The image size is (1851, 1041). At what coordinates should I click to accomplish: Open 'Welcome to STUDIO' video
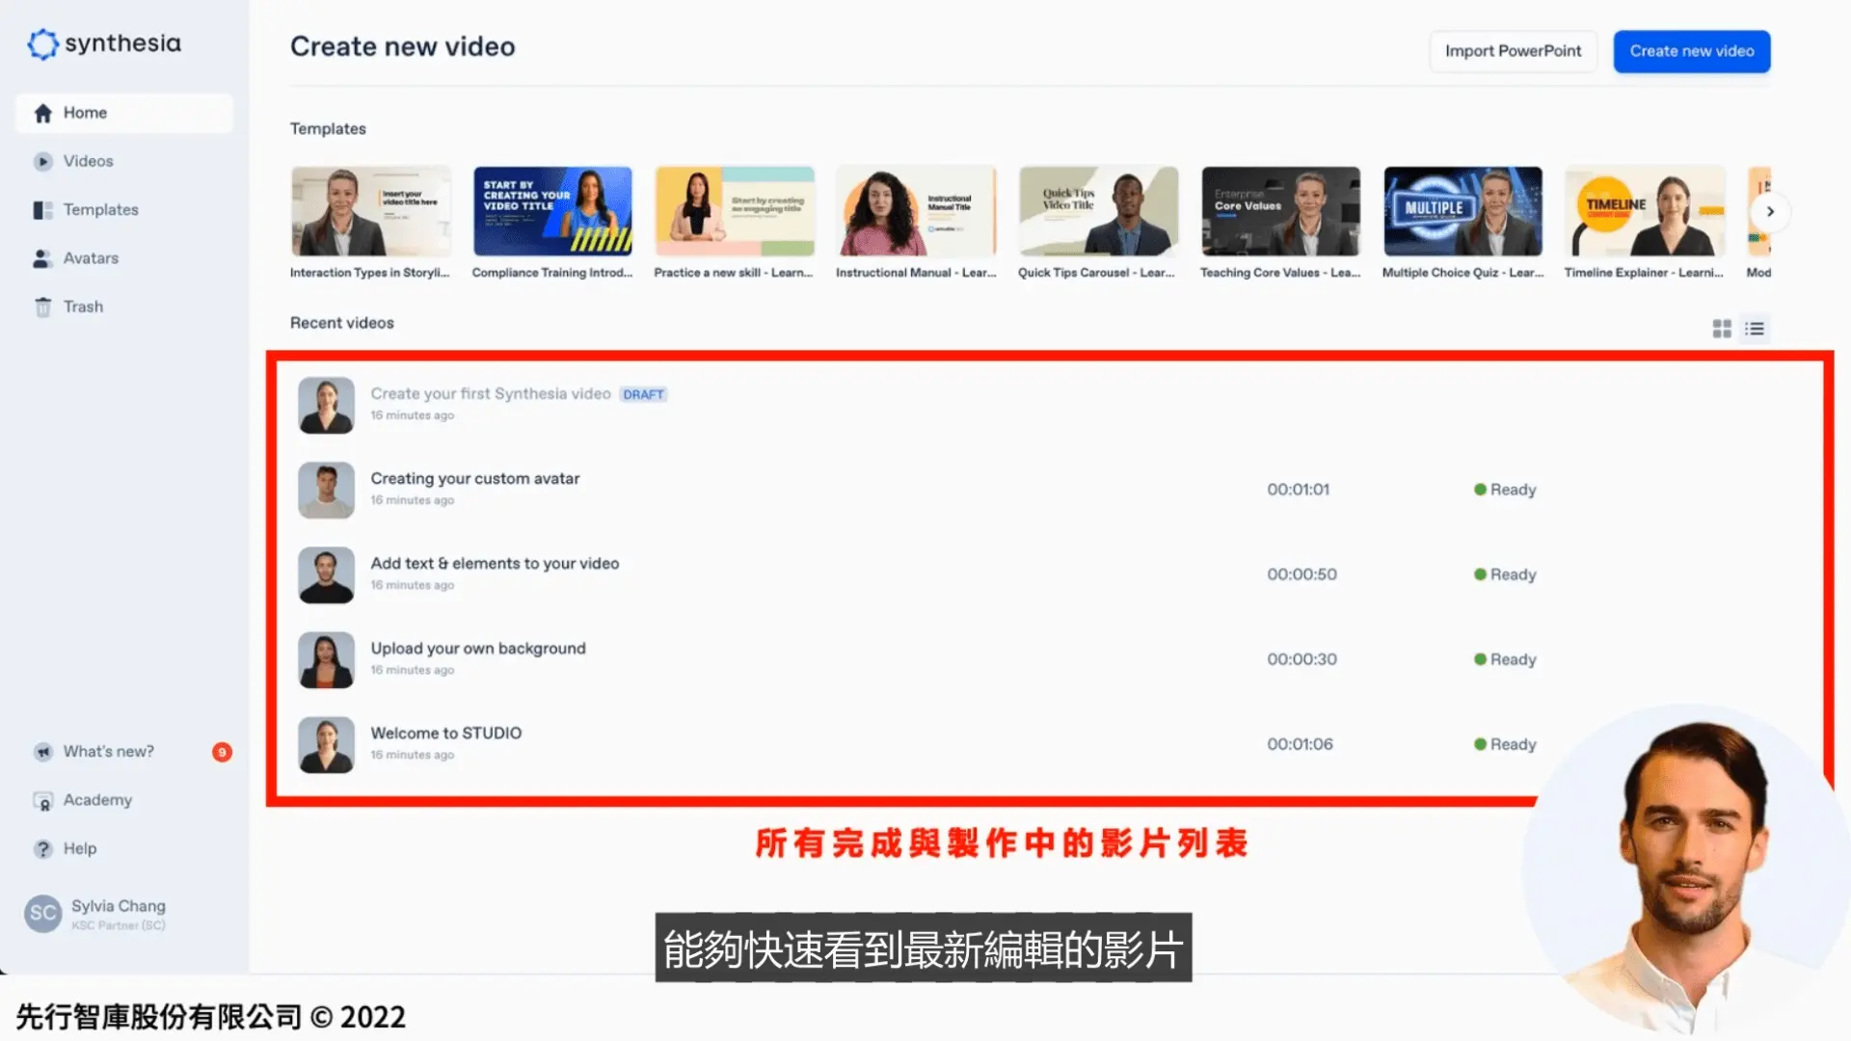click(446, 733)
